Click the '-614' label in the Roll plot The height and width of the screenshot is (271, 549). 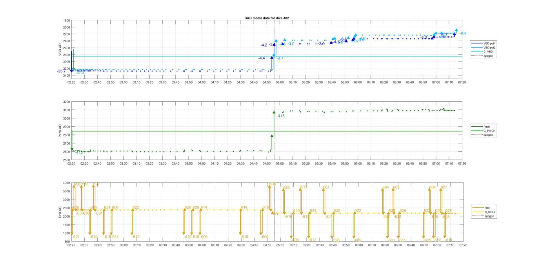click(115, 237)
